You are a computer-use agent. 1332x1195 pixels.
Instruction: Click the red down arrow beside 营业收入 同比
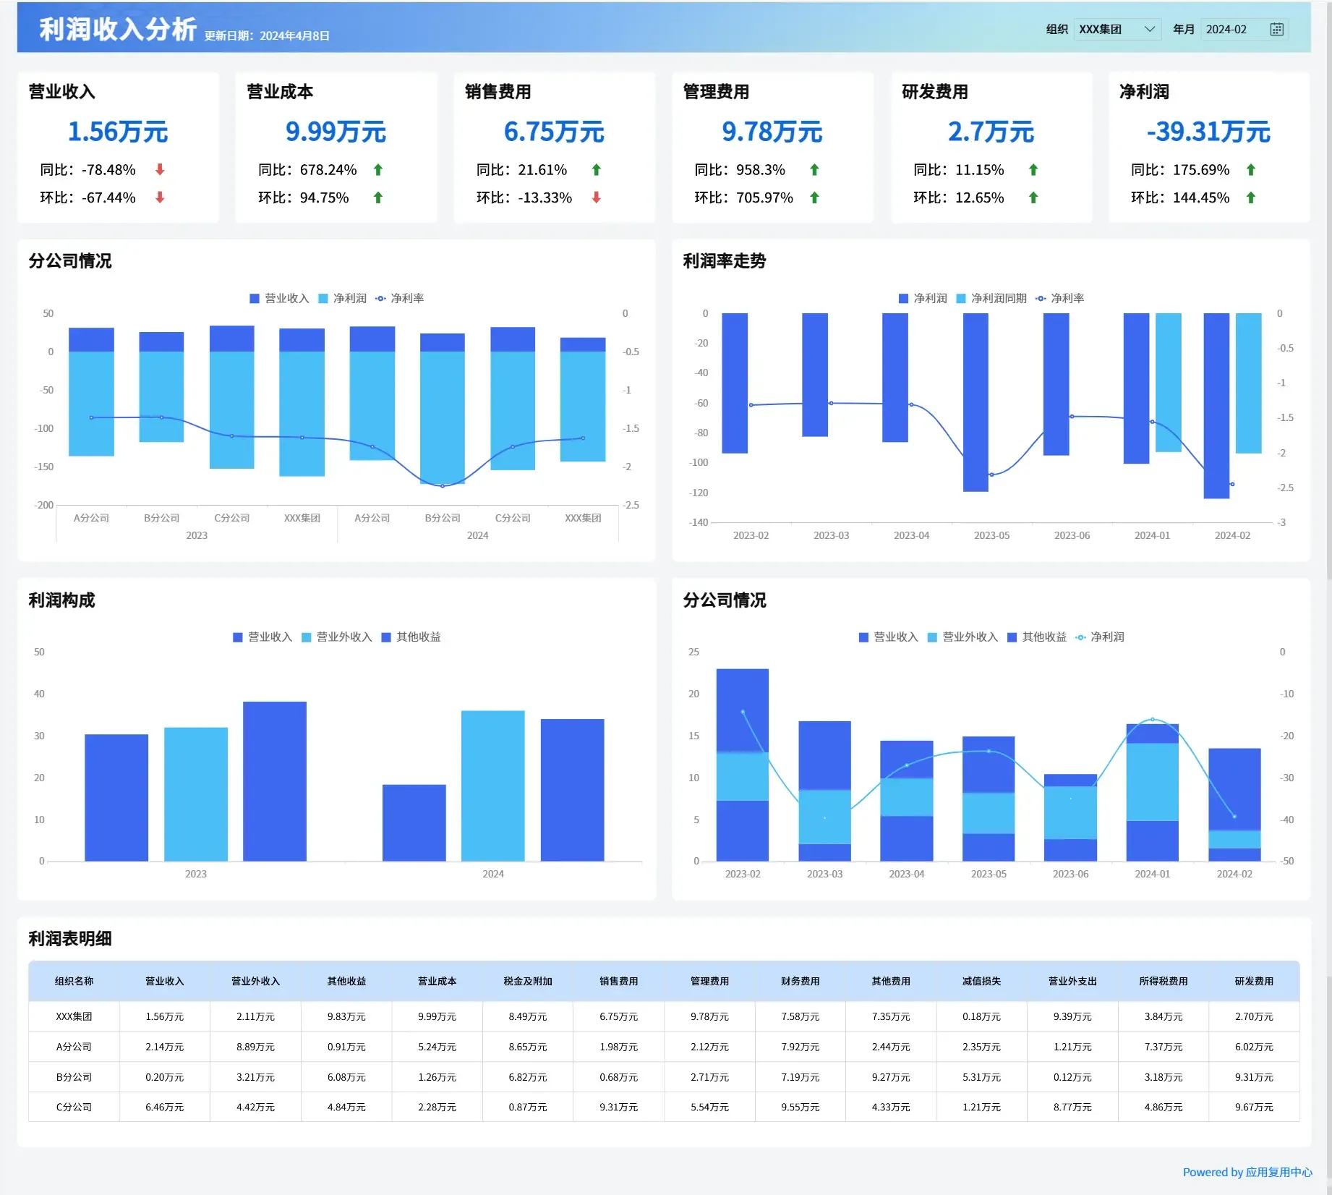(160, 169)
